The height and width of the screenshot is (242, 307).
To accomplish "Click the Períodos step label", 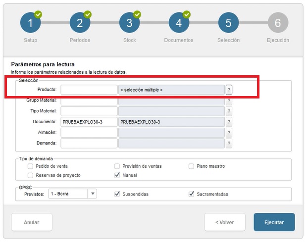I will (80, 40).
